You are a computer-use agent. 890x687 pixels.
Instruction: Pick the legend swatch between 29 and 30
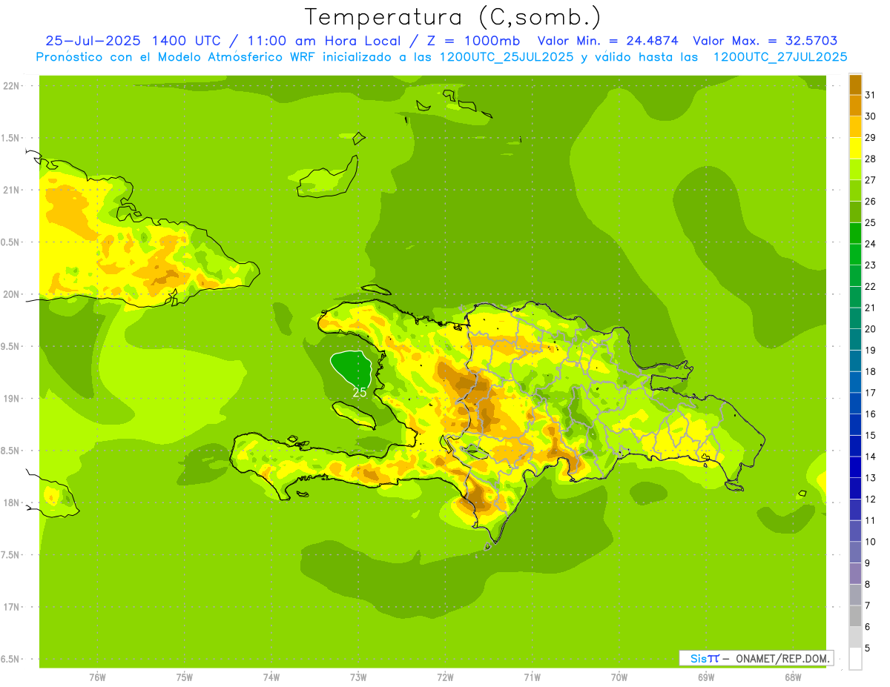(x=855, y=127)
